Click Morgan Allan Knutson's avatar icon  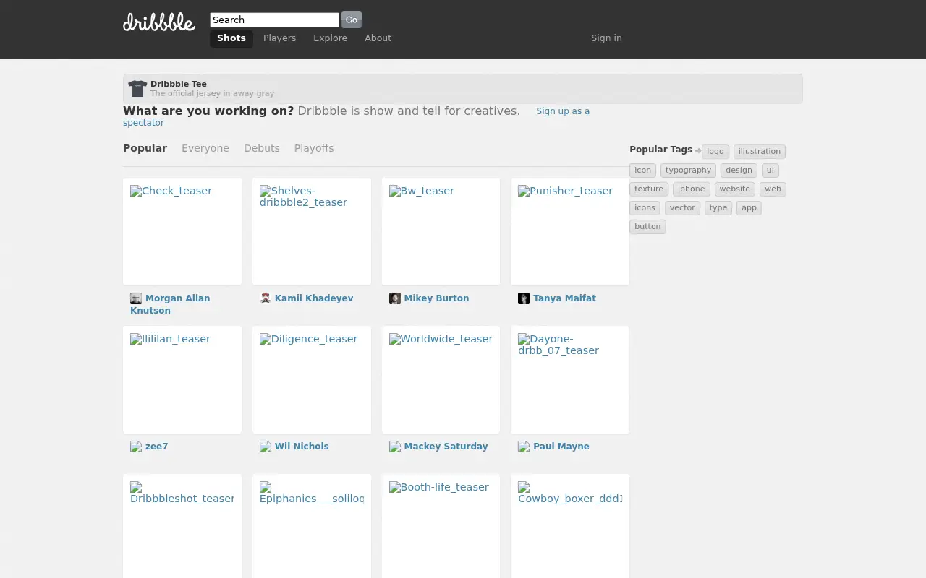coord(136,298)
